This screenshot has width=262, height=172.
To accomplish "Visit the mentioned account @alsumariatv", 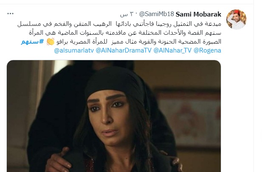I will pos(74,50).
